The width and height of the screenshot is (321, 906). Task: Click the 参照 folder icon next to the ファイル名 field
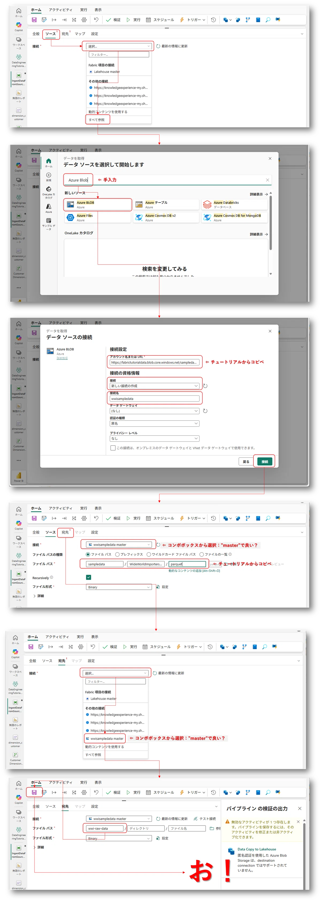click(x=212, y=828)
